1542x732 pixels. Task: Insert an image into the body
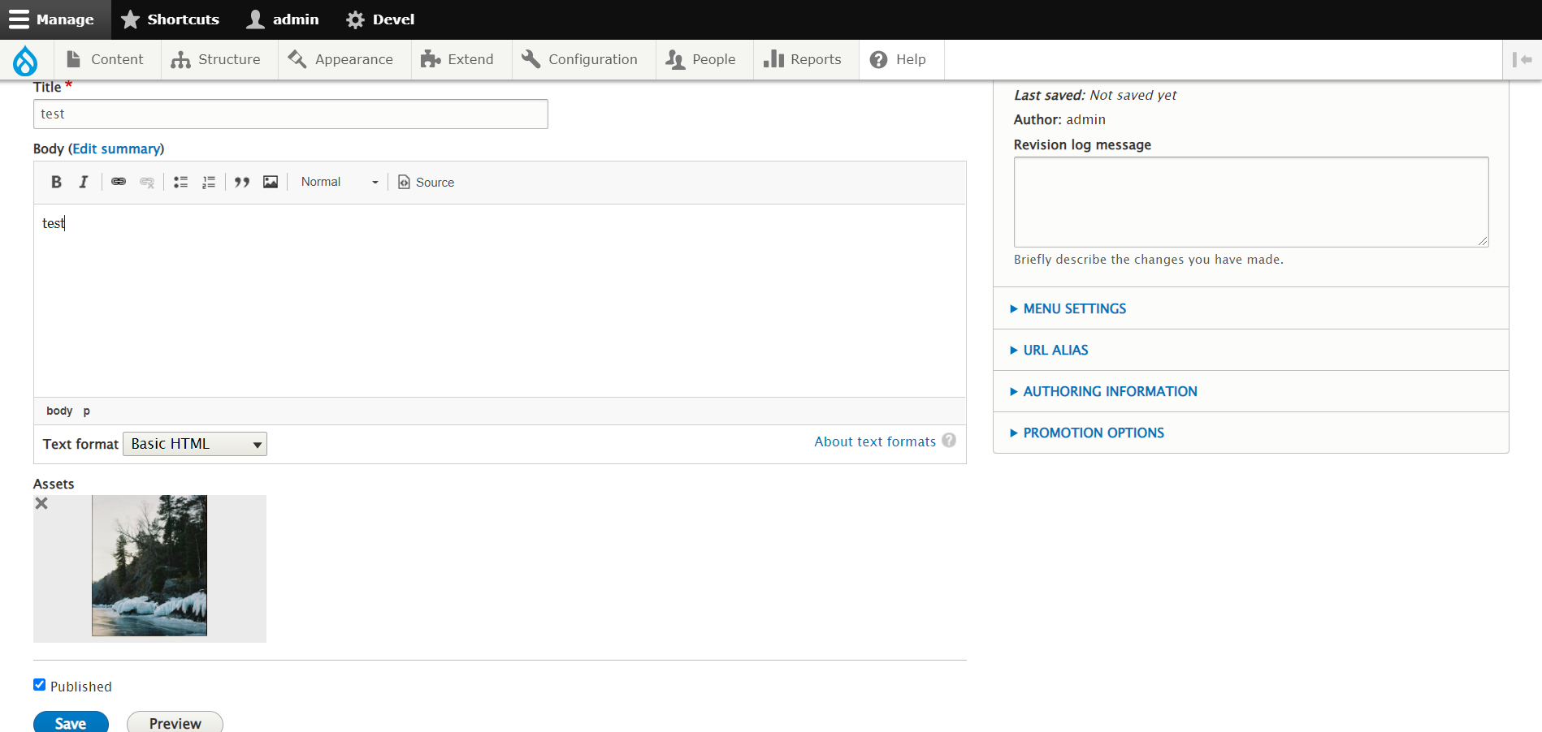270,182
